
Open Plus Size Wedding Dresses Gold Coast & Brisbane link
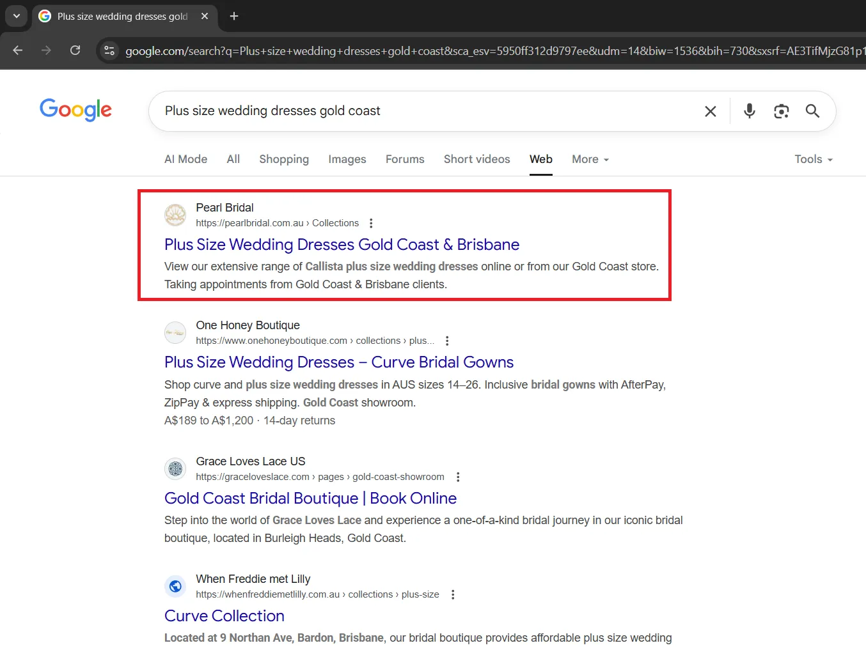point(342,245)
